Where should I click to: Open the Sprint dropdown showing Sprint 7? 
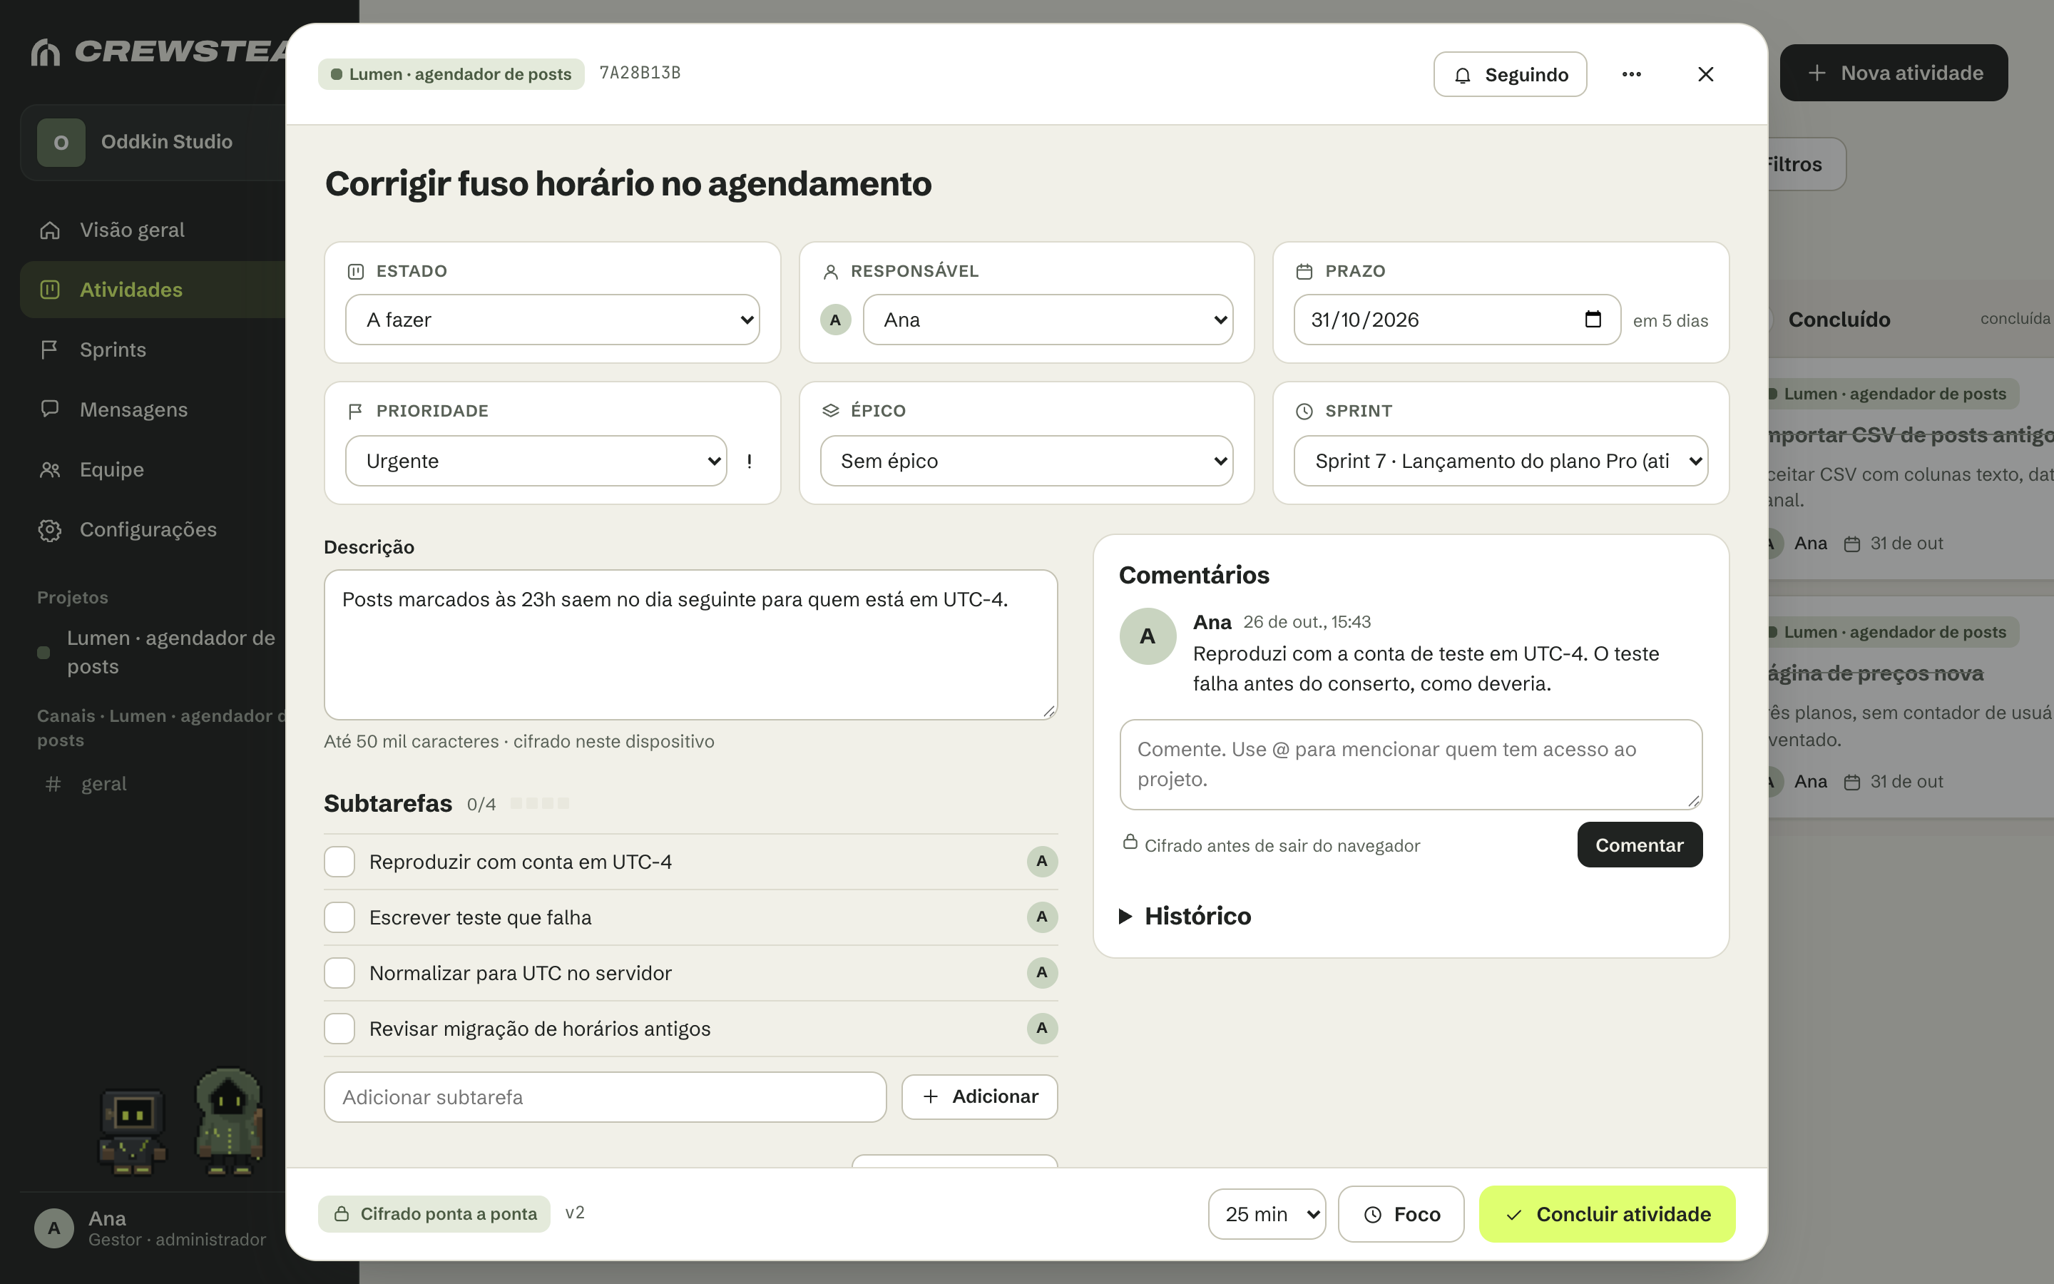[x=1501, y=460]
